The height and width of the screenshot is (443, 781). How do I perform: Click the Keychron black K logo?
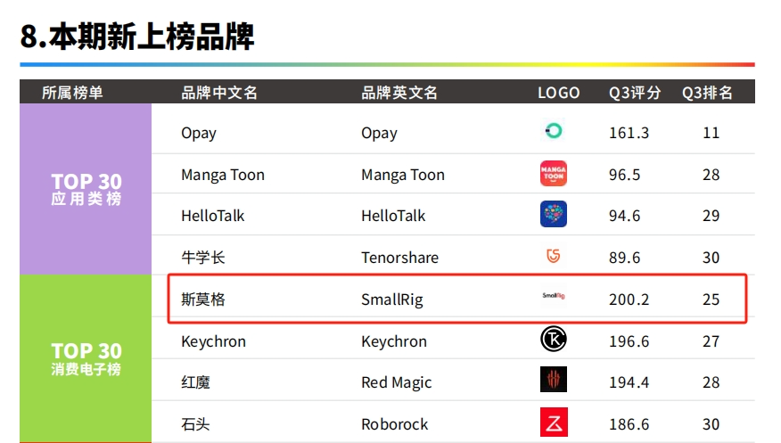pyautogui.click(x=554, y=340)
